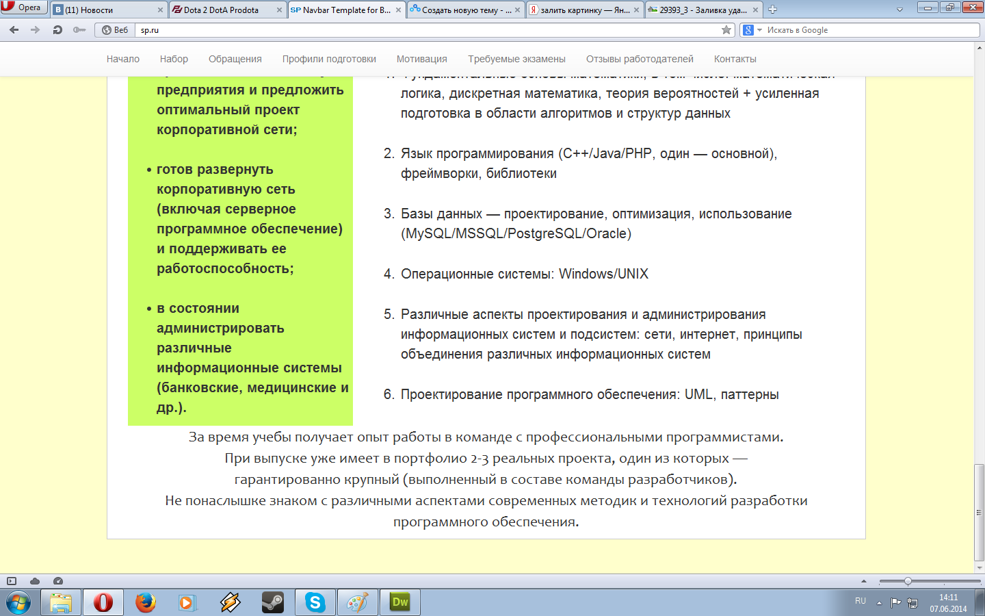This screenshot has height=616, width=985.
Task: Open Windows Media Player from taskbar
Action: [187, 602]
